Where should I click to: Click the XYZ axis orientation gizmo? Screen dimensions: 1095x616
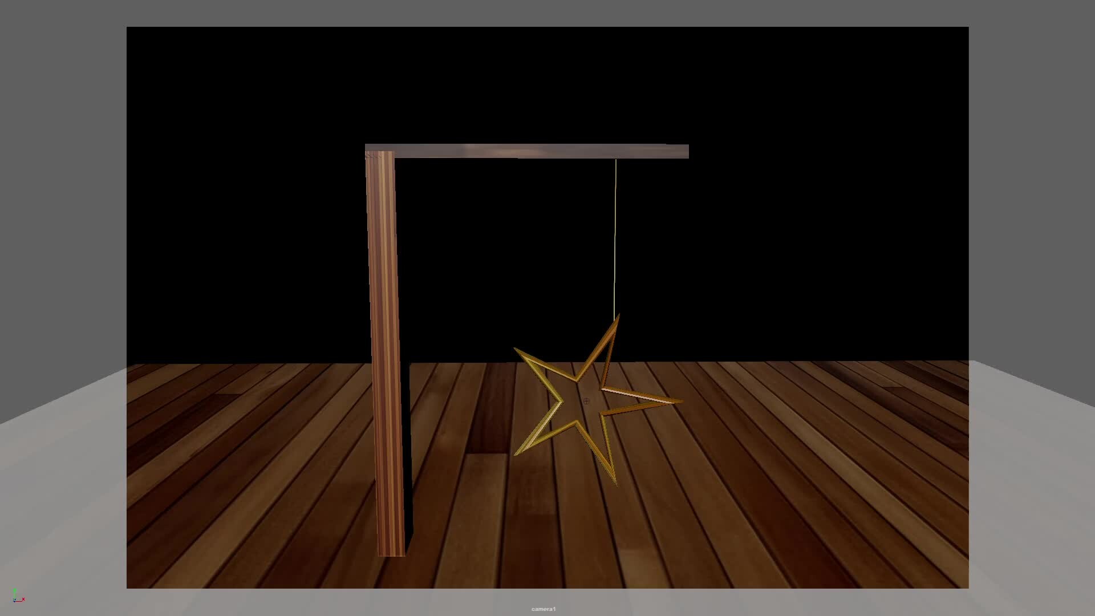[x=17, y=597]
